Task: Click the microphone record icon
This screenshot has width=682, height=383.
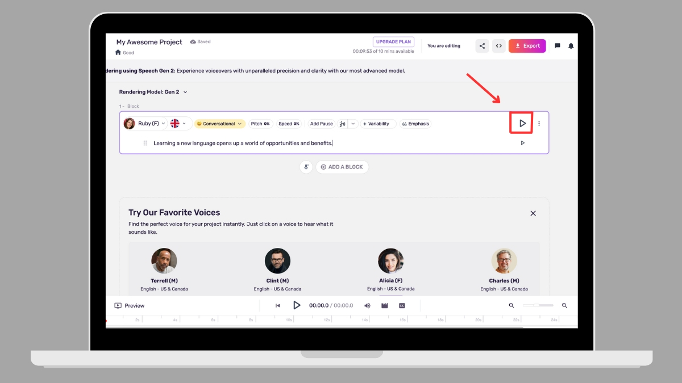Action: click(x=306, y=167)
